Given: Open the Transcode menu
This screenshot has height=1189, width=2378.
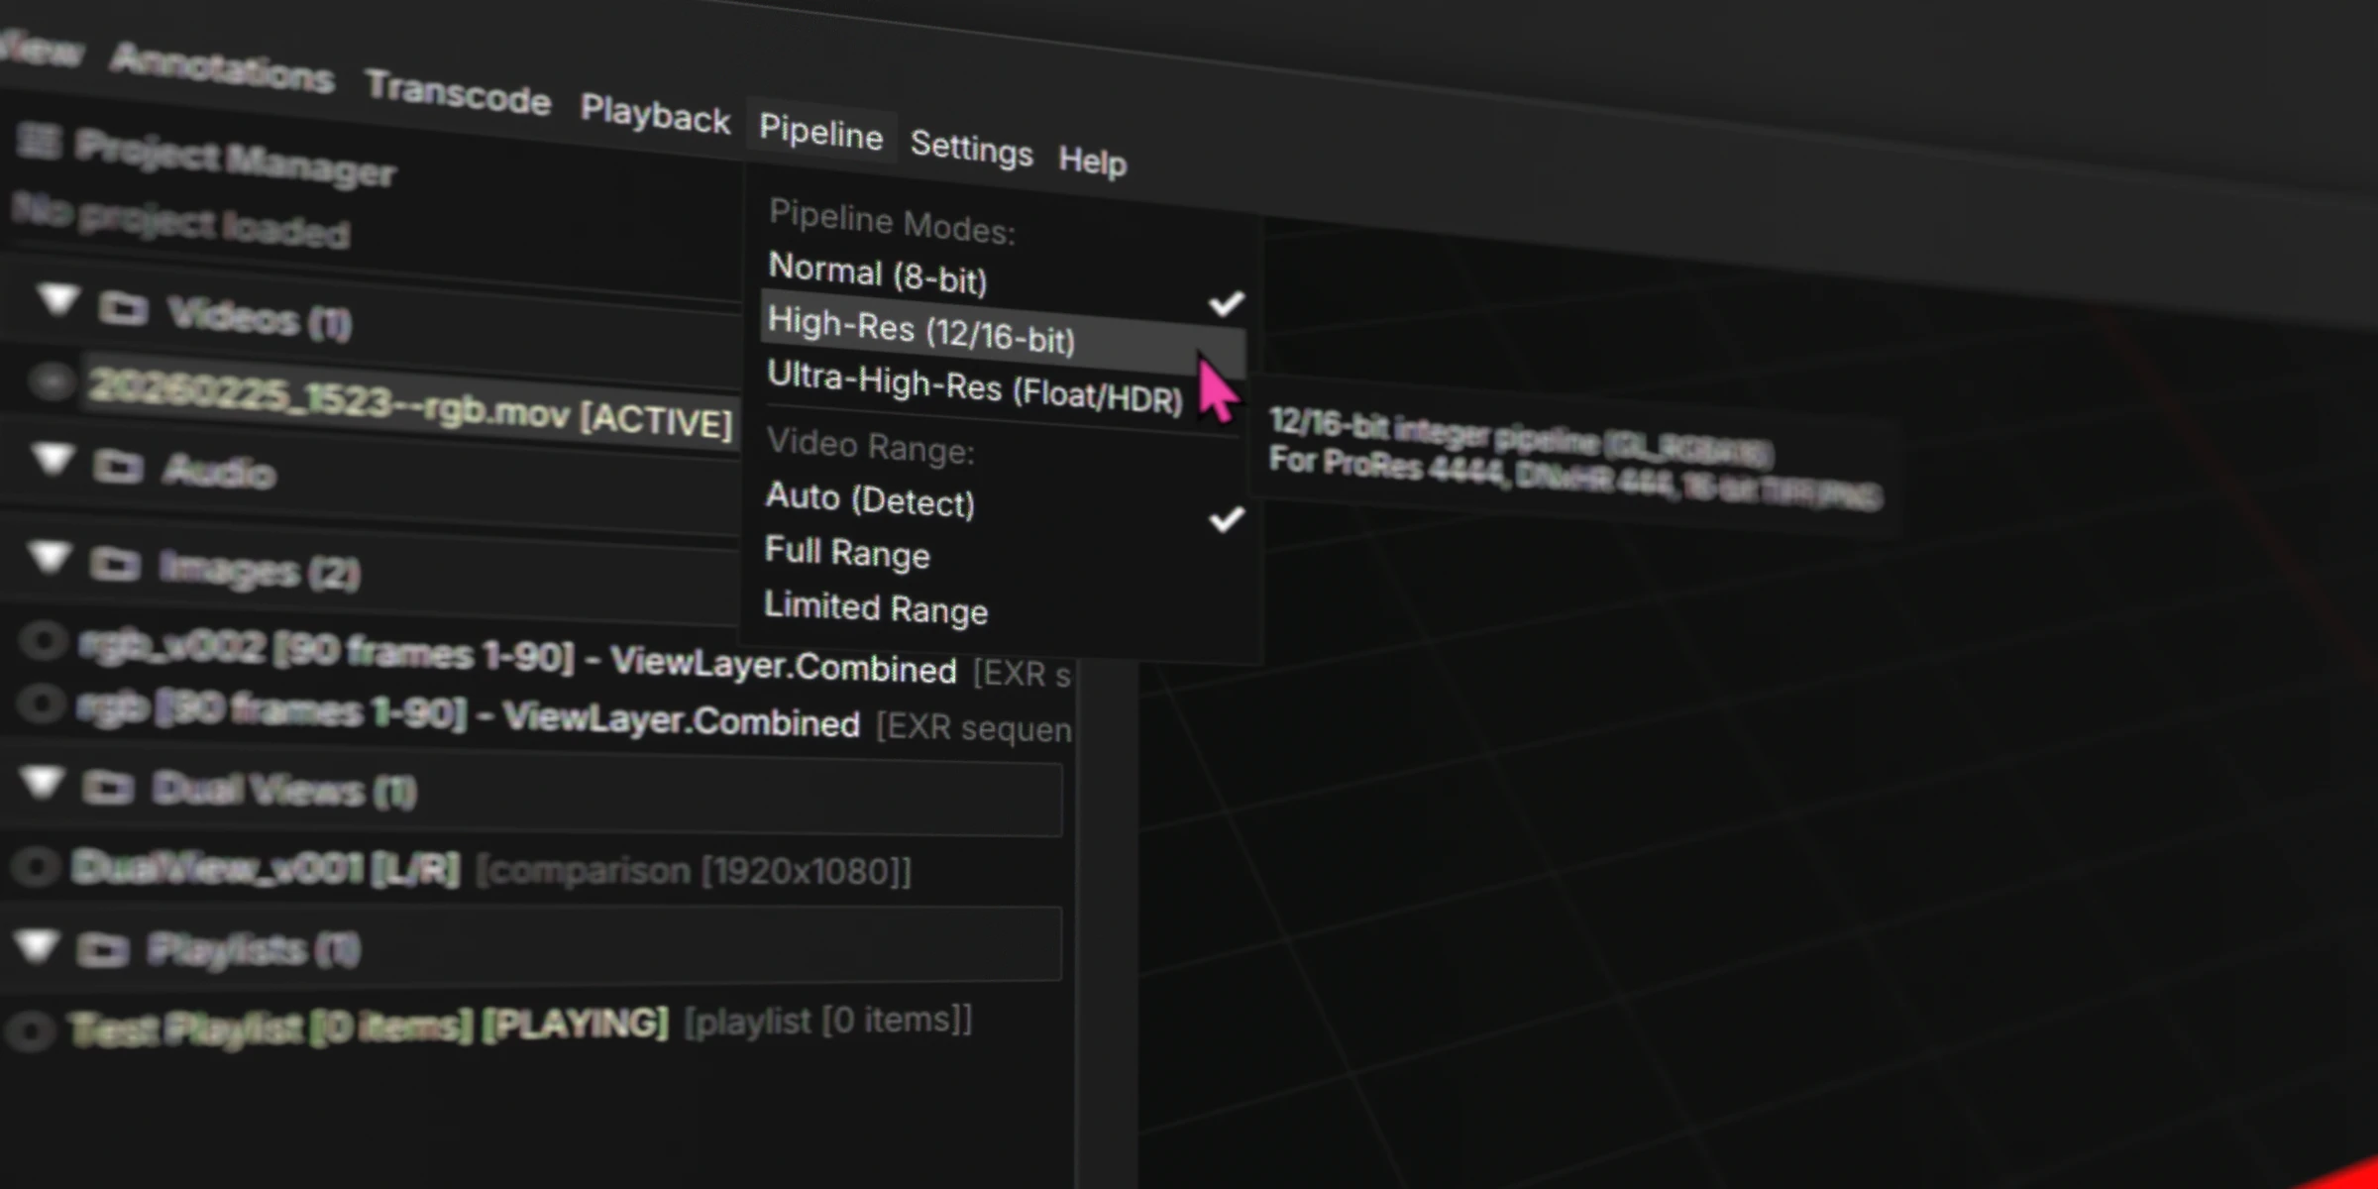Looking at the screenshot, I should (x=458, y=96).
